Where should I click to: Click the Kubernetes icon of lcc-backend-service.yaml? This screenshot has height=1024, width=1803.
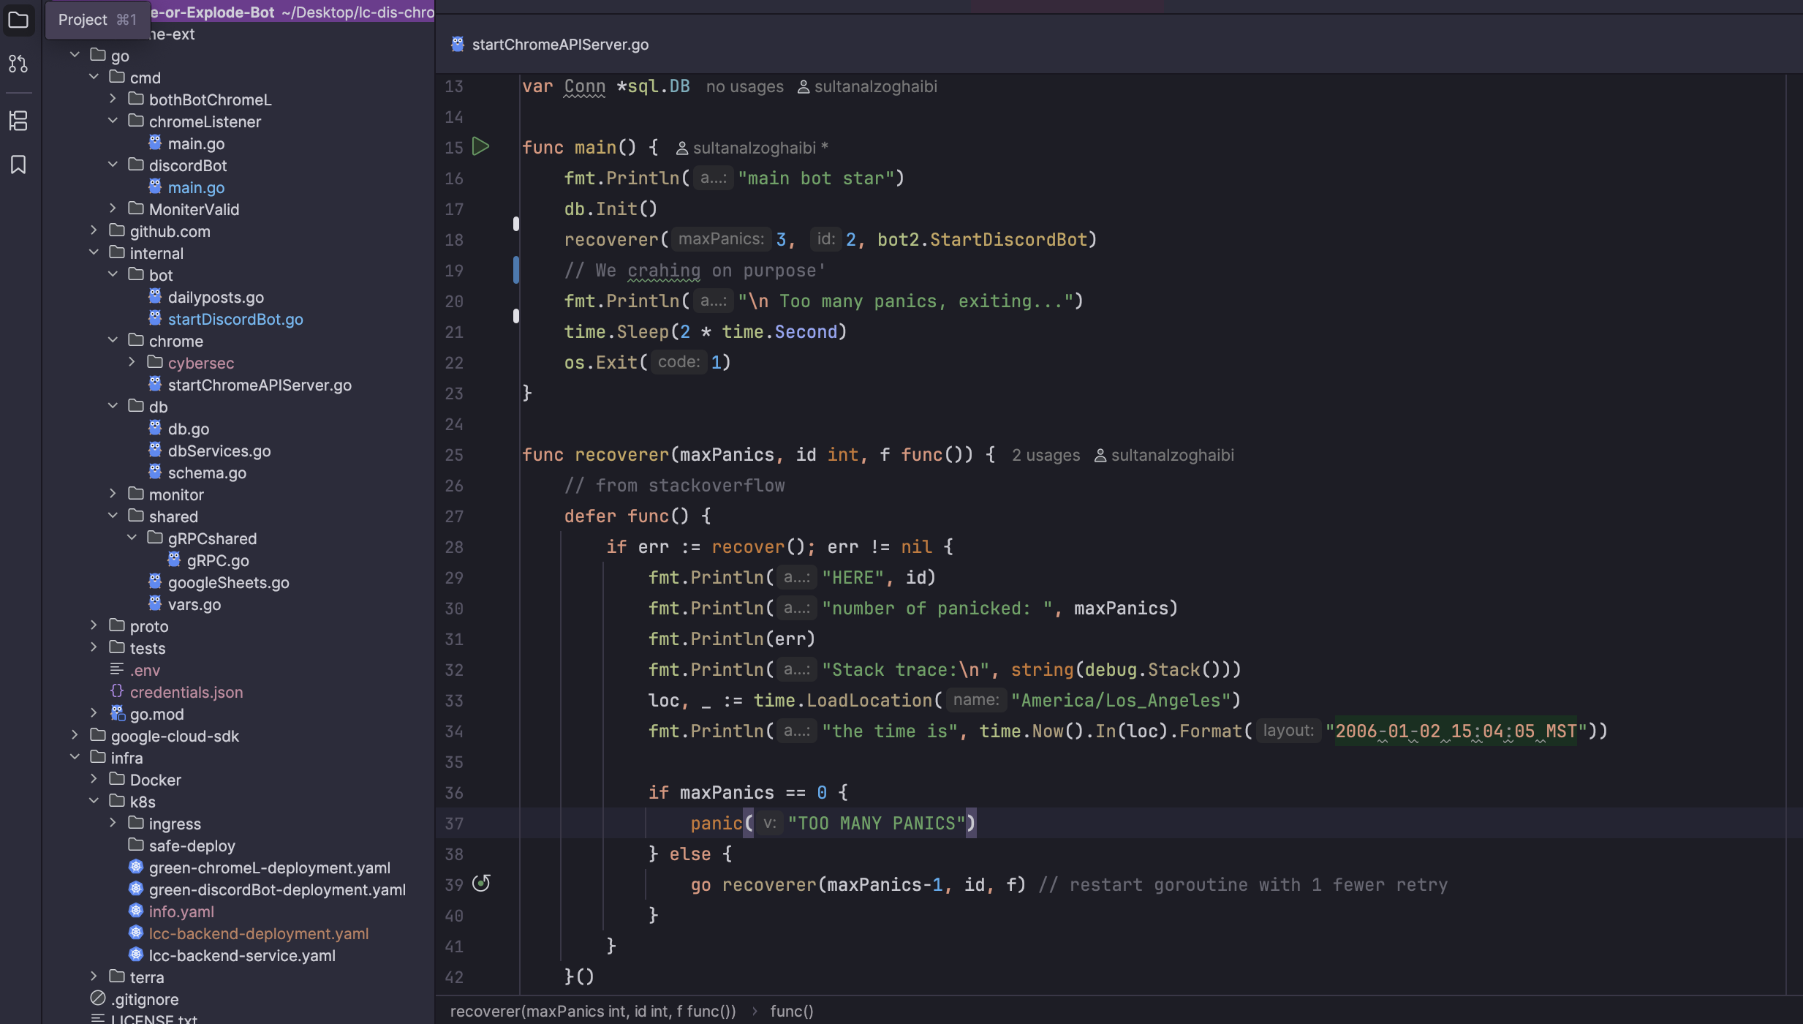pos(136,955)
